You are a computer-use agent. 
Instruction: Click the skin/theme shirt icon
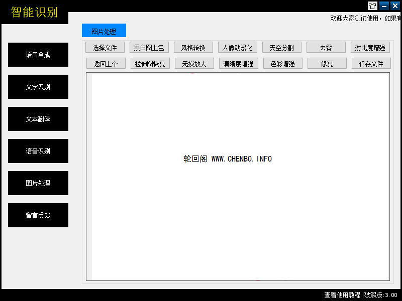[x=372, y=6]
